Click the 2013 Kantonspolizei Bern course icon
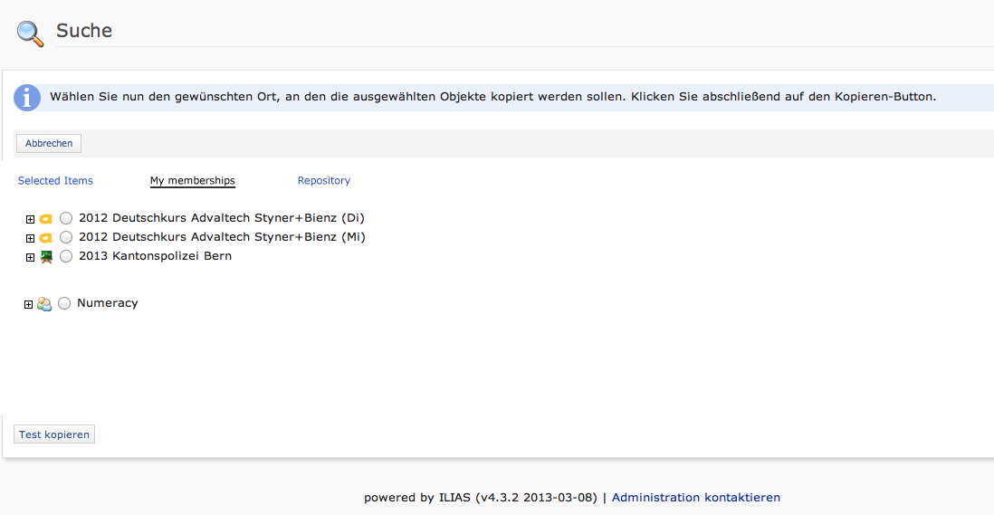Screen dimensions: 994x515 tap(46, 256)
